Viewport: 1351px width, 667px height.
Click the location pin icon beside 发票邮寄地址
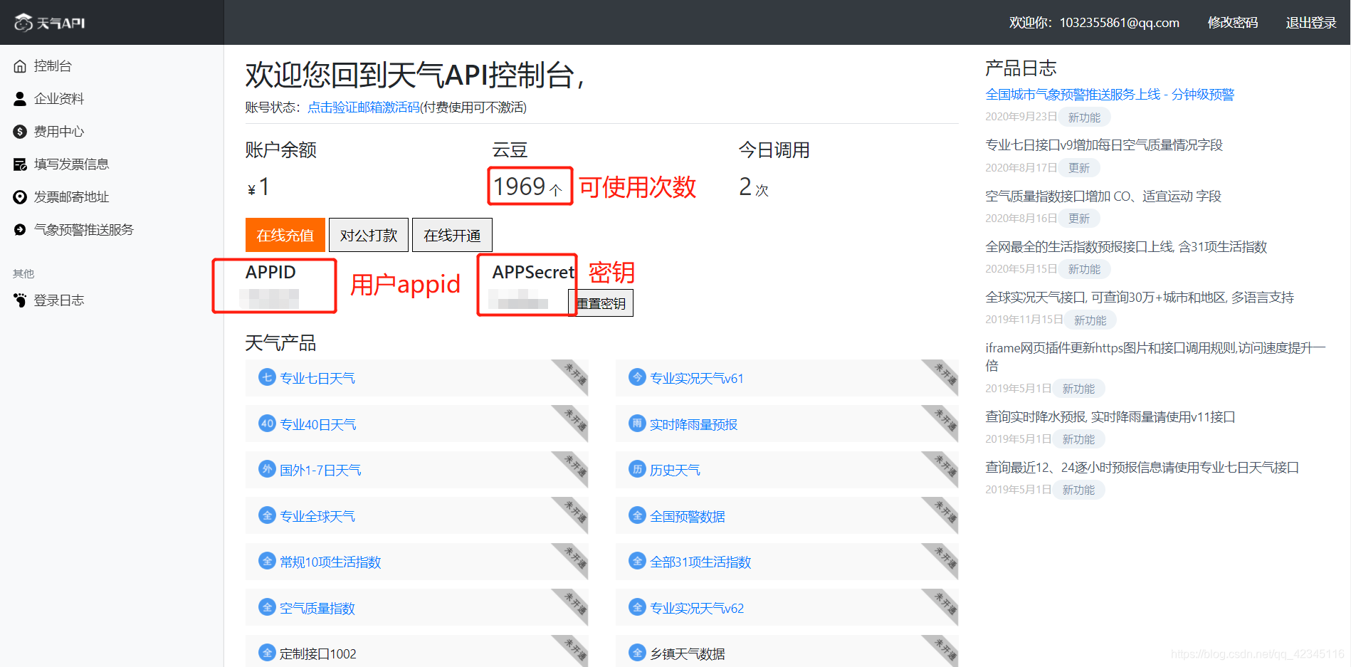(x=20, y=197)
